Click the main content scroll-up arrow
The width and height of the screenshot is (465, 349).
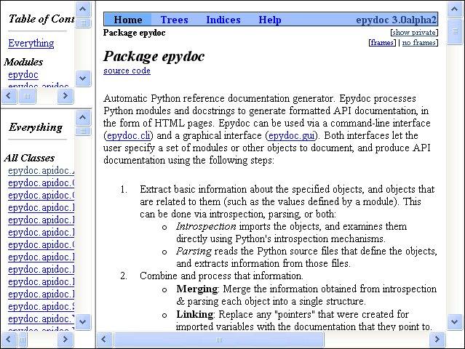pyautogui.click(x=455, y=9)
